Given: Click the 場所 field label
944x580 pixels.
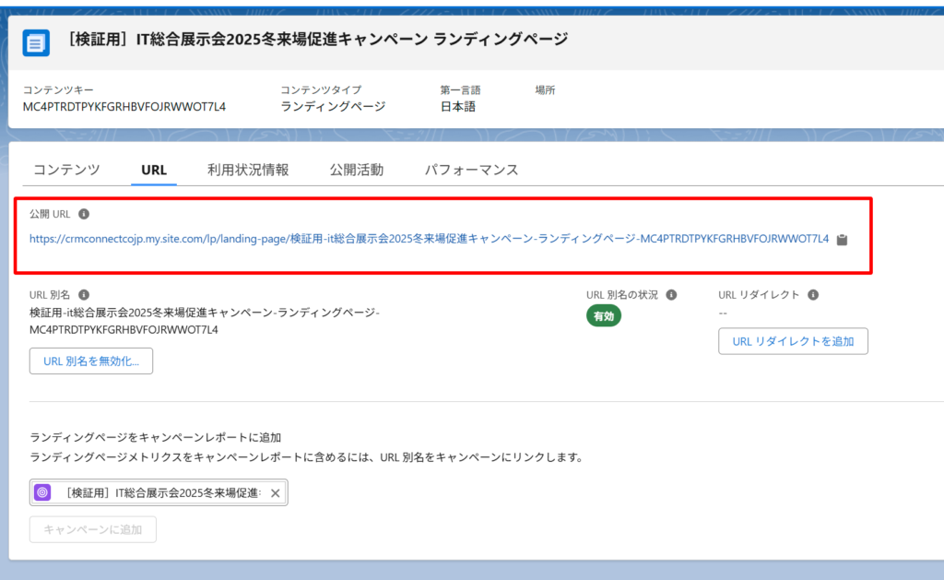Looking at the screenshot, I should (546, 89).
